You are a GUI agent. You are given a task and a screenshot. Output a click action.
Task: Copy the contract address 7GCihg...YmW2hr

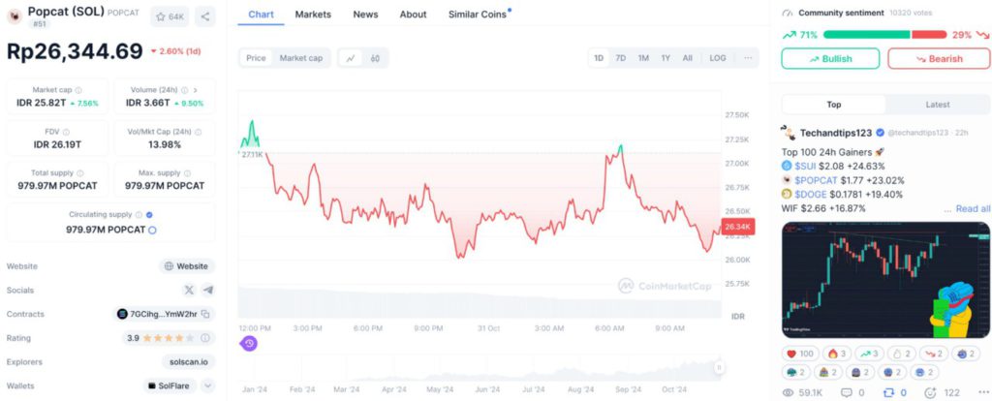pos(205,314)
